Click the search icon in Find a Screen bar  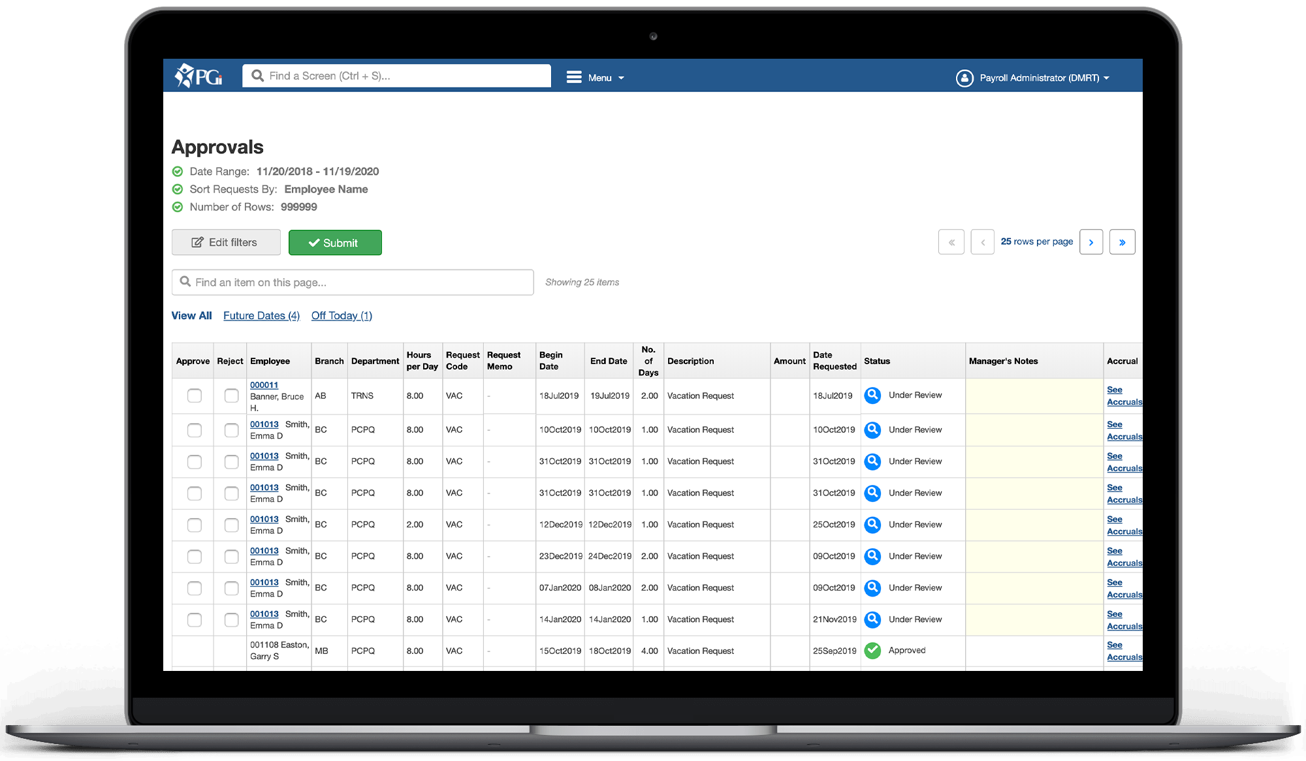tap(257, 76)
